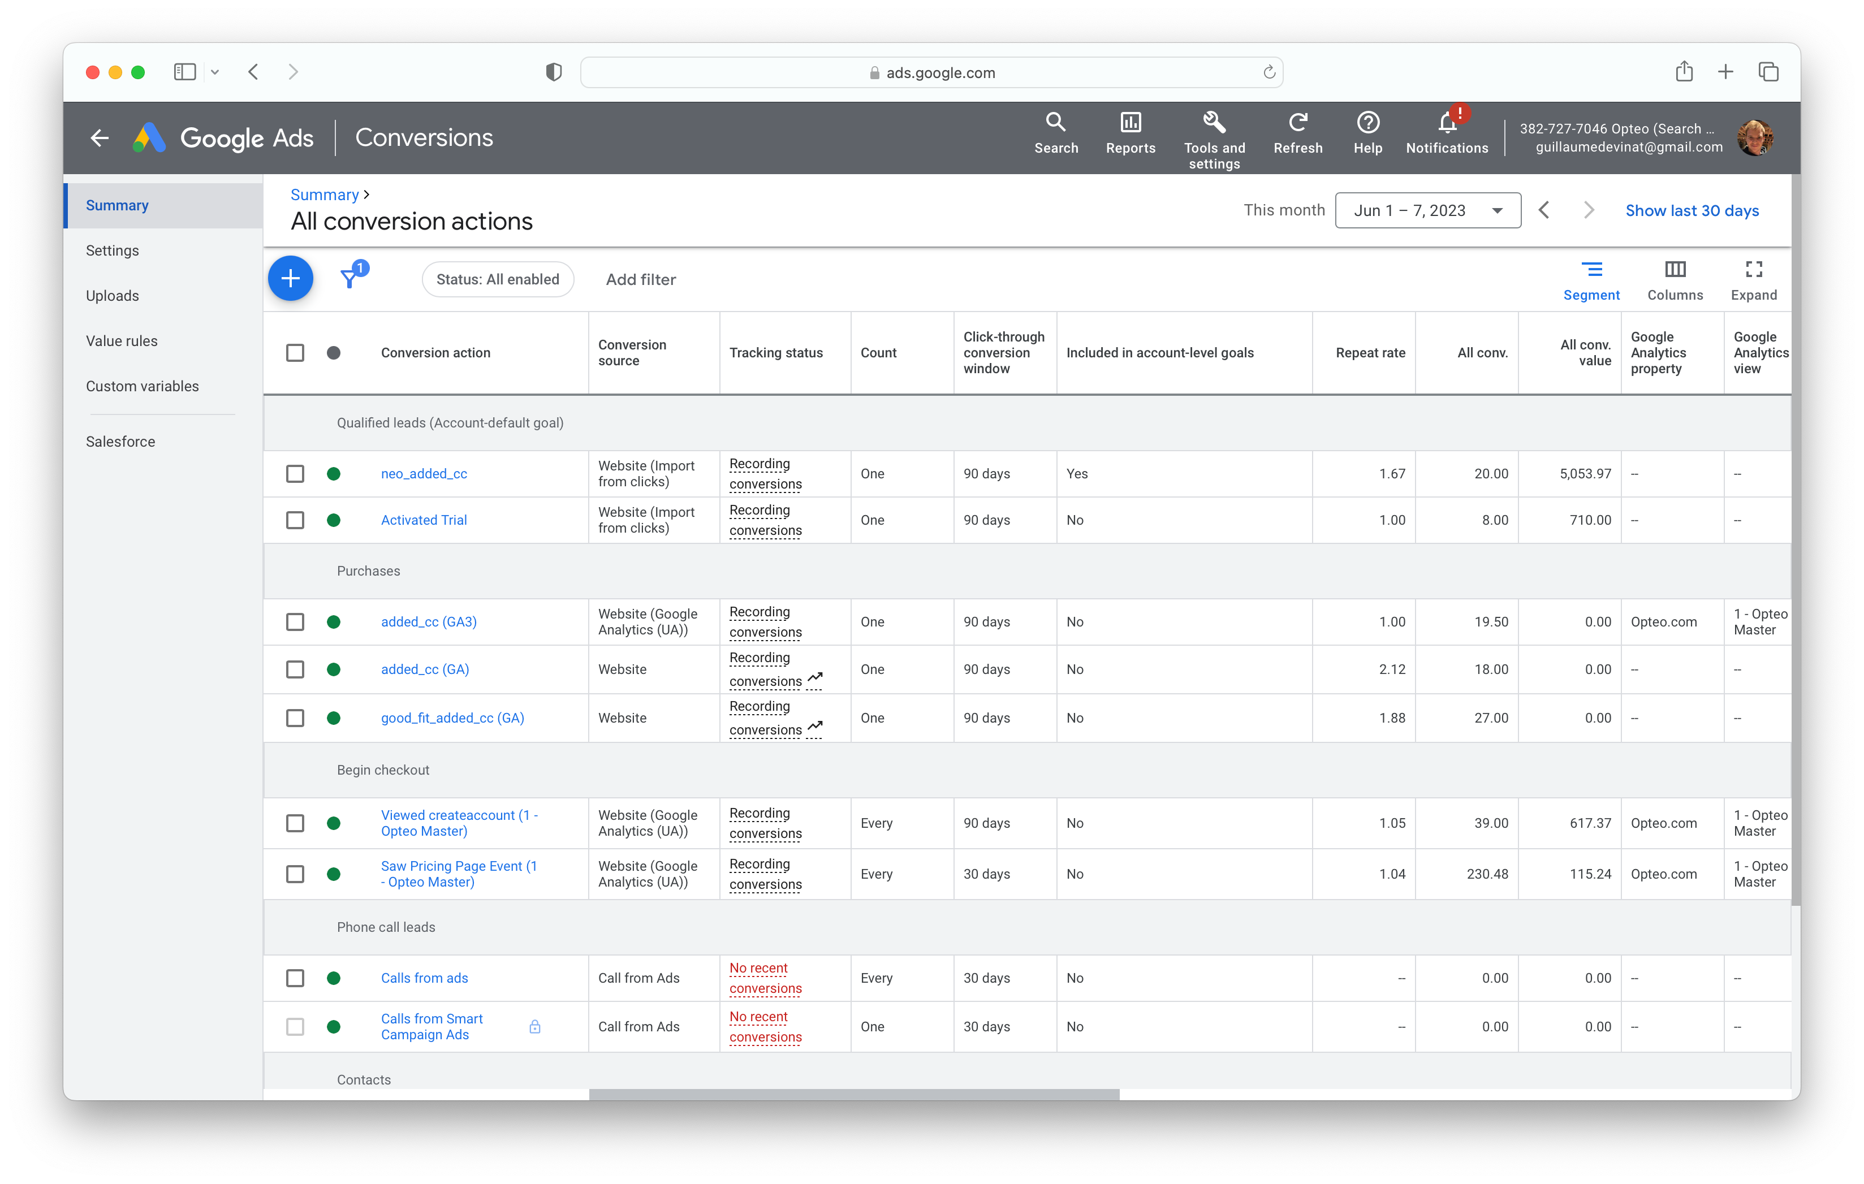The height and width of the screenshot is (1184, 1864).
Task: Select all rows with header checkbox
Action: [295, 353]
